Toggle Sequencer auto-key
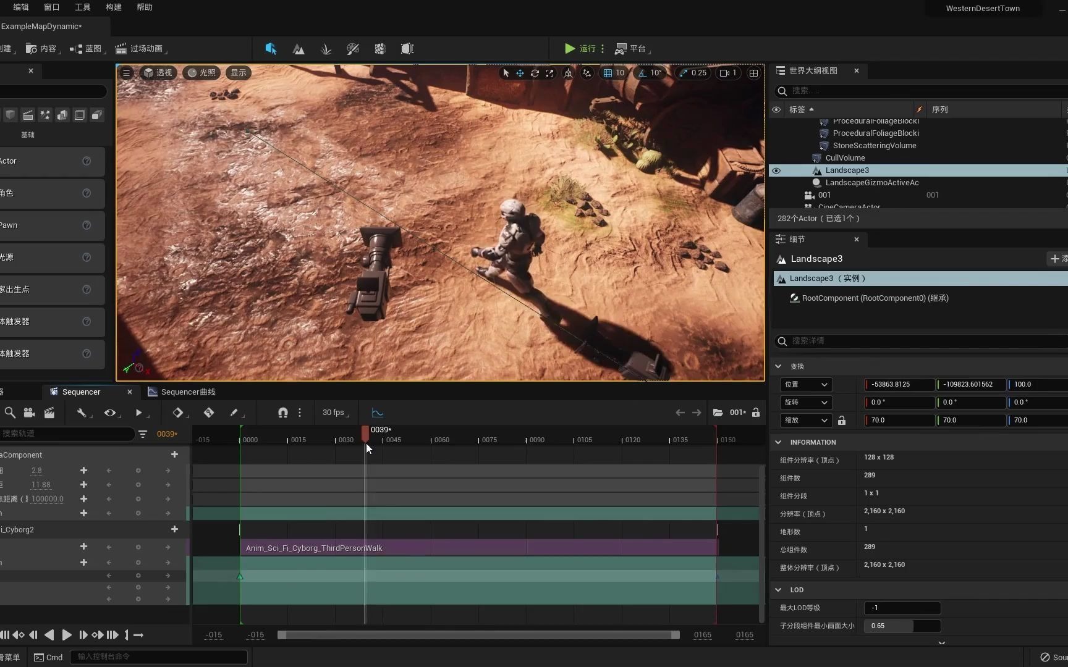Viewport: 1068px width, 667px height. coord(209,413)
